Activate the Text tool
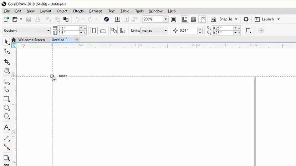 6,127
